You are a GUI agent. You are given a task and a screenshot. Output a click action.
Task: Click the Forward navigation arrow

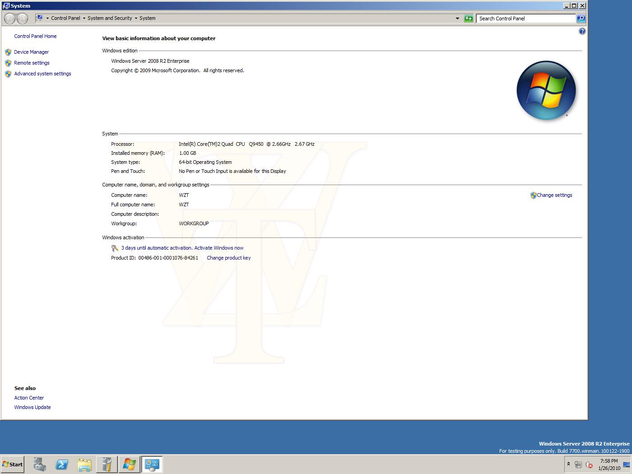[22, 19]
